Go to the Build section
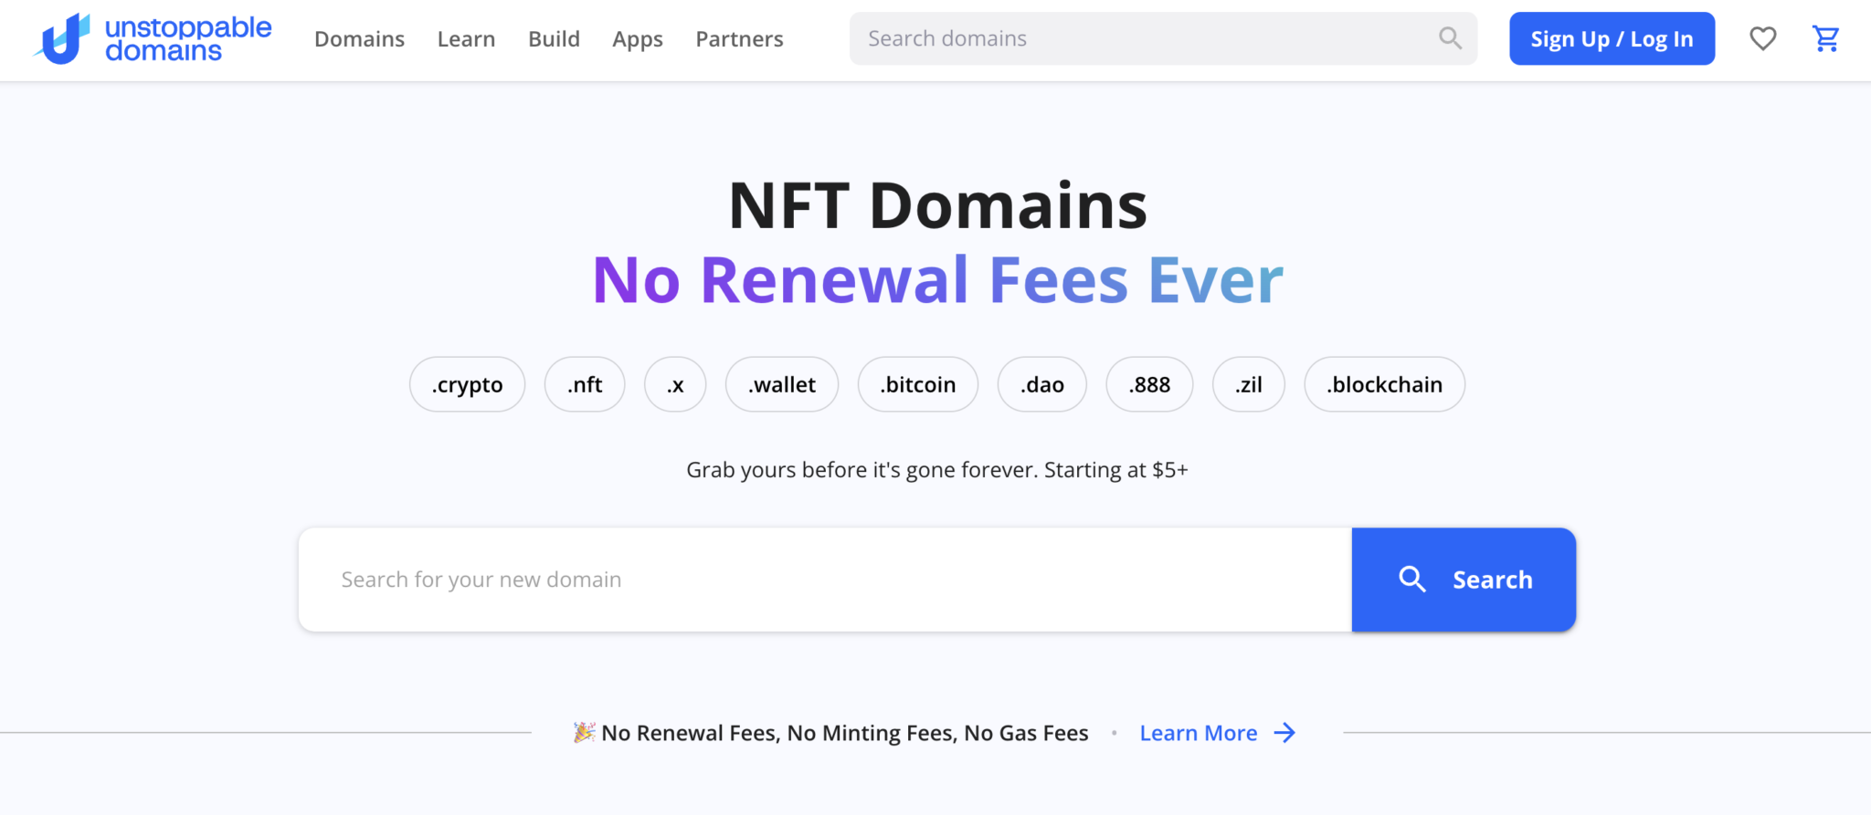This screenshot has height=815, width=1871. click(554, 38)
